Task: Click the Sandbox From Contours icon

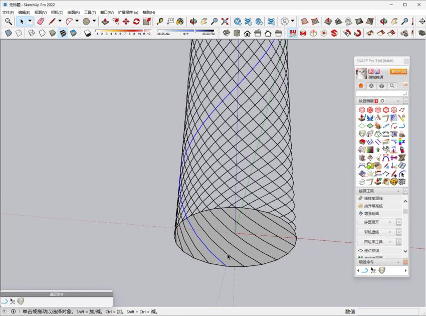Action: pyautogui.click(x=305, y=21)
